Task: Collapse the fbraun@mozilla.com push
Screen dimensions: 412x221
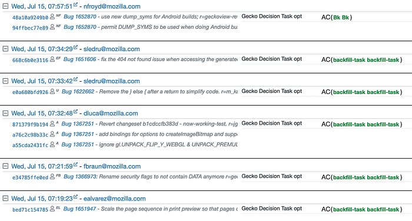Action: click(x=5, y=166)
